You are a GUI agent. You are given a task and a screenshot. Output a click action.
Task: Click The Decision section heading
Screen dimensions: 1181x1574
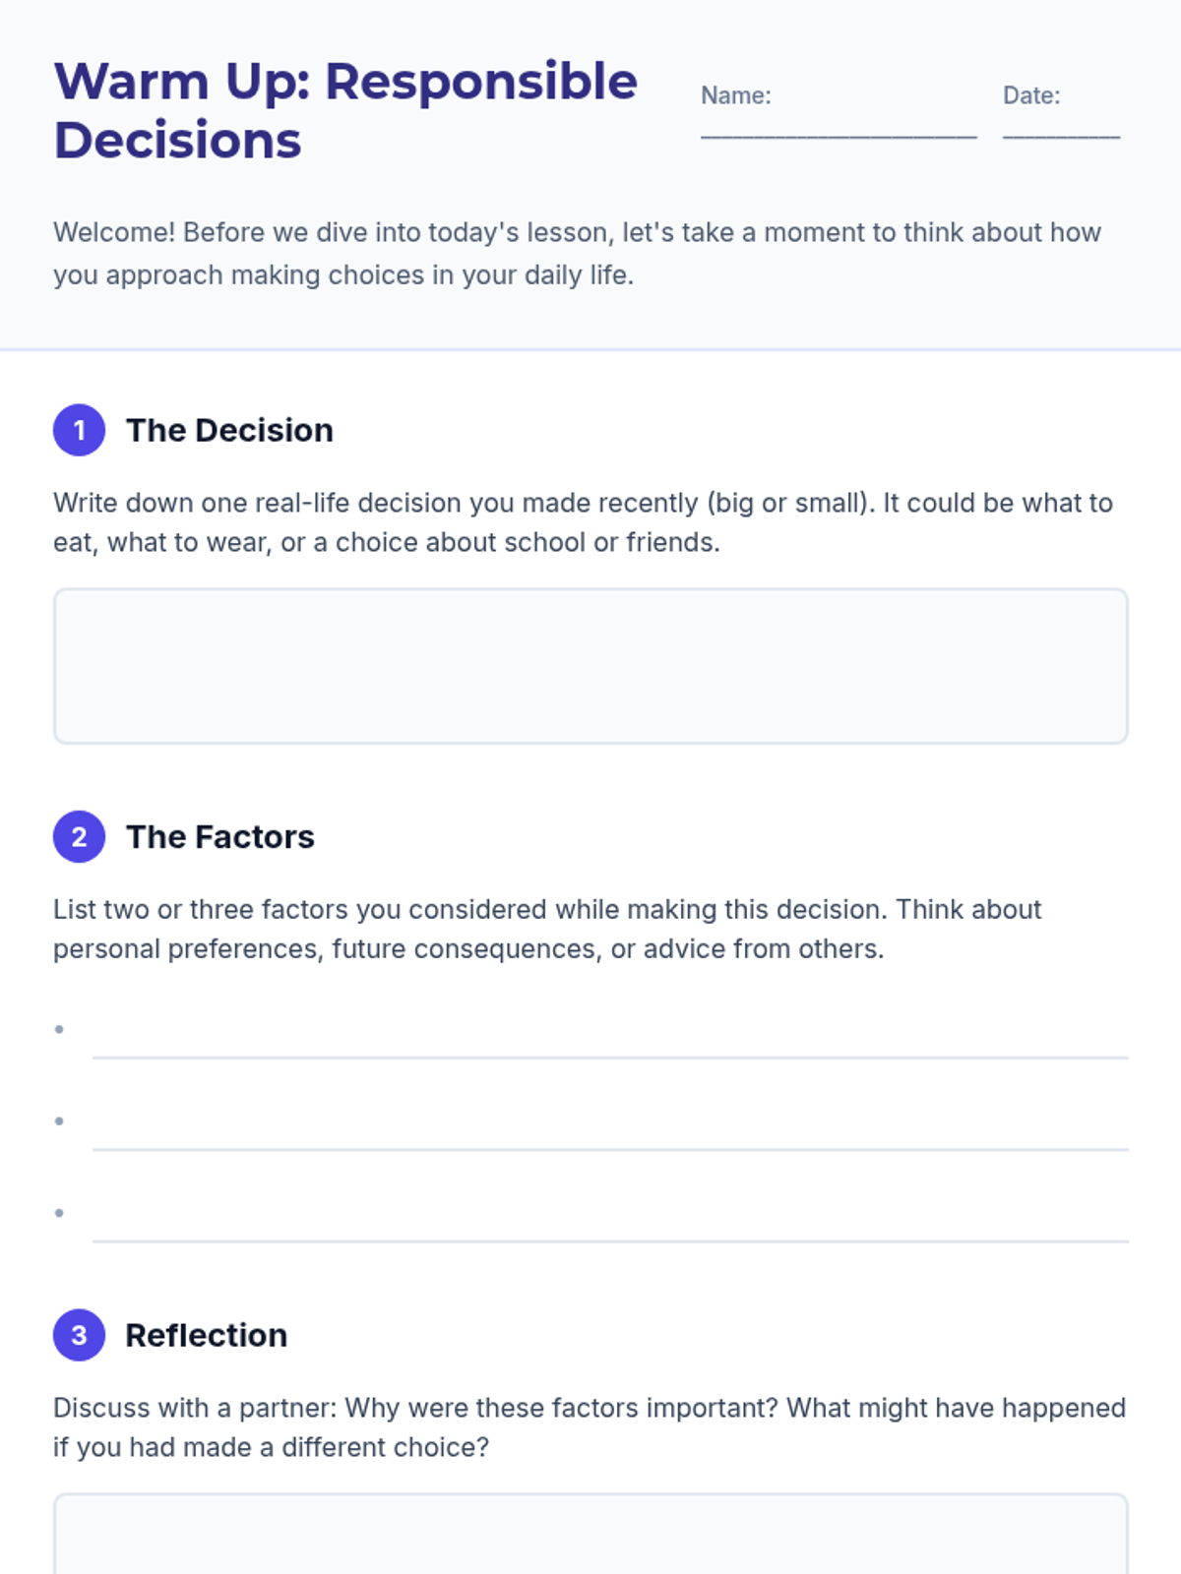(229, 431)
